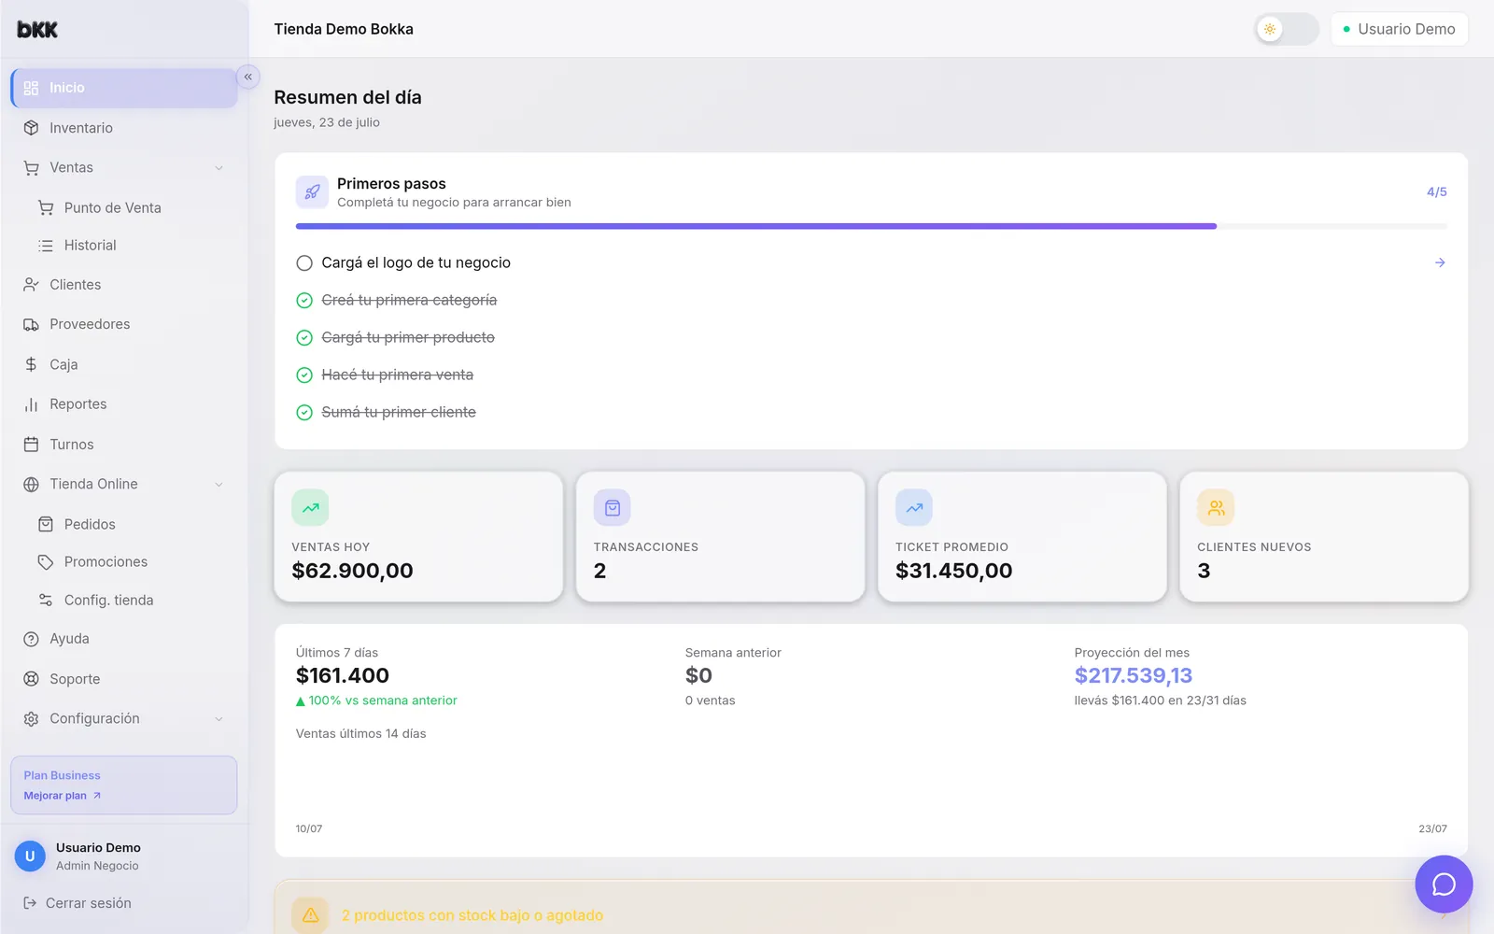Click the Ticket Promedio chart icon
This screenshot has width=1494, height=934.
tap(914, 508)
